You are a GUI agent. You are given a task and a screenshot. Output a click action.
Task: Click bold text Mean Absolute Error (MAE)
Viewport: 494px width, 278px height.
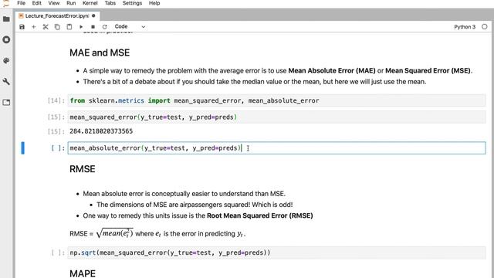tap(332, 70)
